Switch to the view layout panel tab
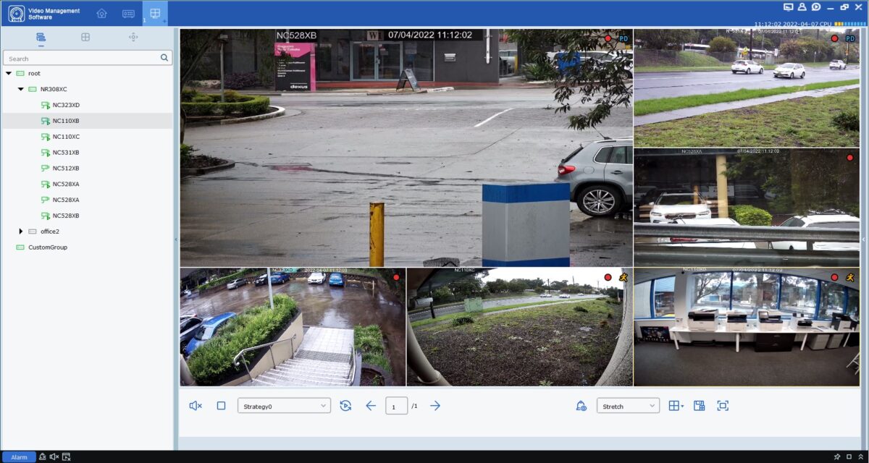 click(85, 37)
